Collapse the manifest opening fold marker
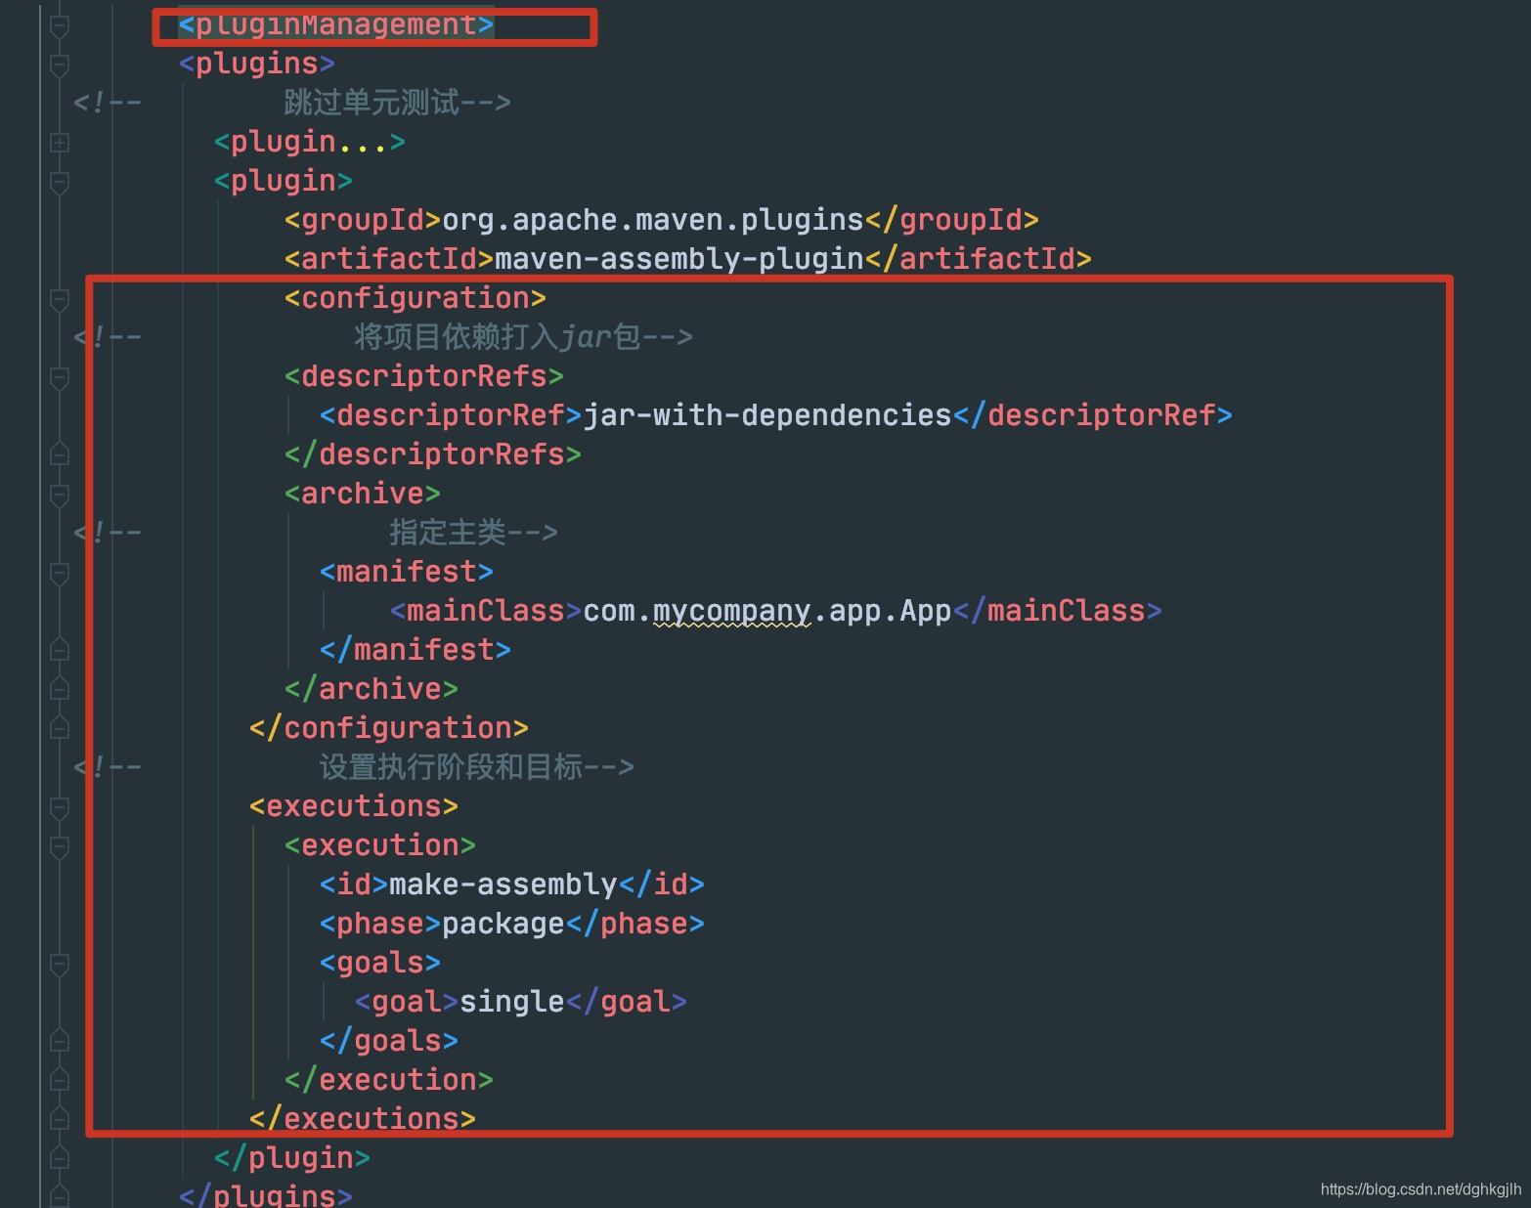This screenshot has height=1208, width=1531. tap(60, 574)
